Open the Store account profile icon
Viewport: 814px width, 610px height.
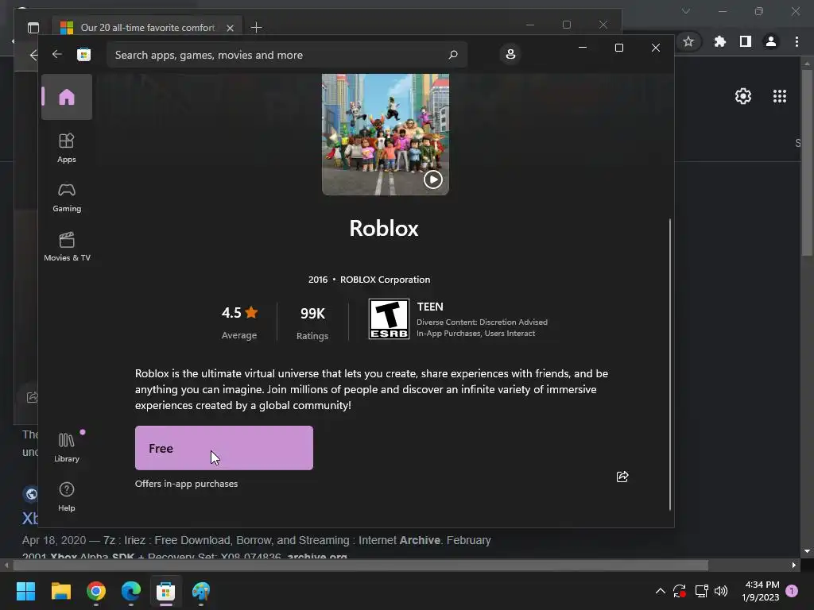510,54
